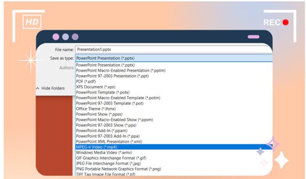The image size is (306, 179).
Task: Select Windows Media Video (*.wmv)
Action: [174, 152]
